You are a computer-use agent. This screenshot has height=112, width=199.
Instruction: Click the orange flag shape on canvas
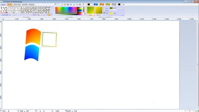point(33,37)
